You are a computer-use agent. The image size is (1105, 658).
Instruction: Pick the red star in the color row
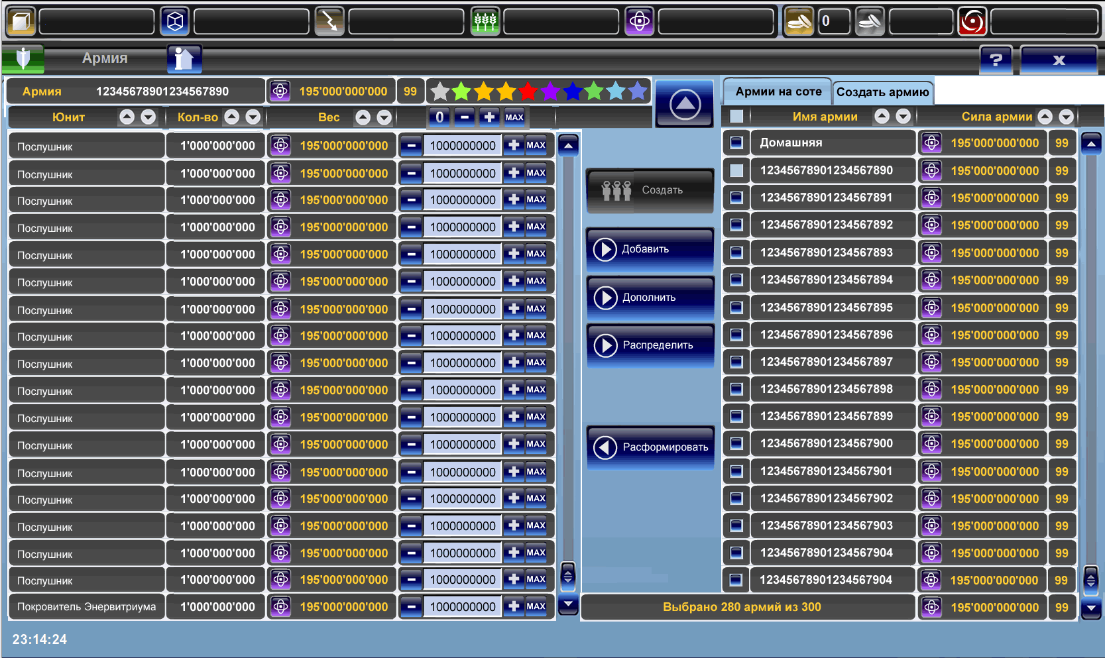pos(528,91)
